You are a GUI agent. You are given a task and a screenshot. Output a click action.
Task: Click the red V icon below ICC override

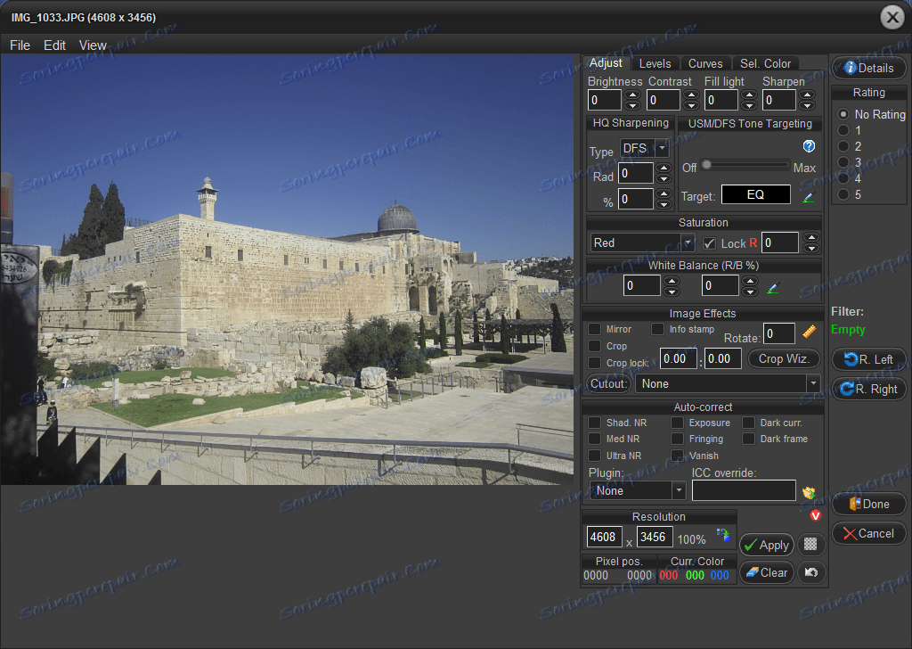pyautogui.click(x=816, y=515)
